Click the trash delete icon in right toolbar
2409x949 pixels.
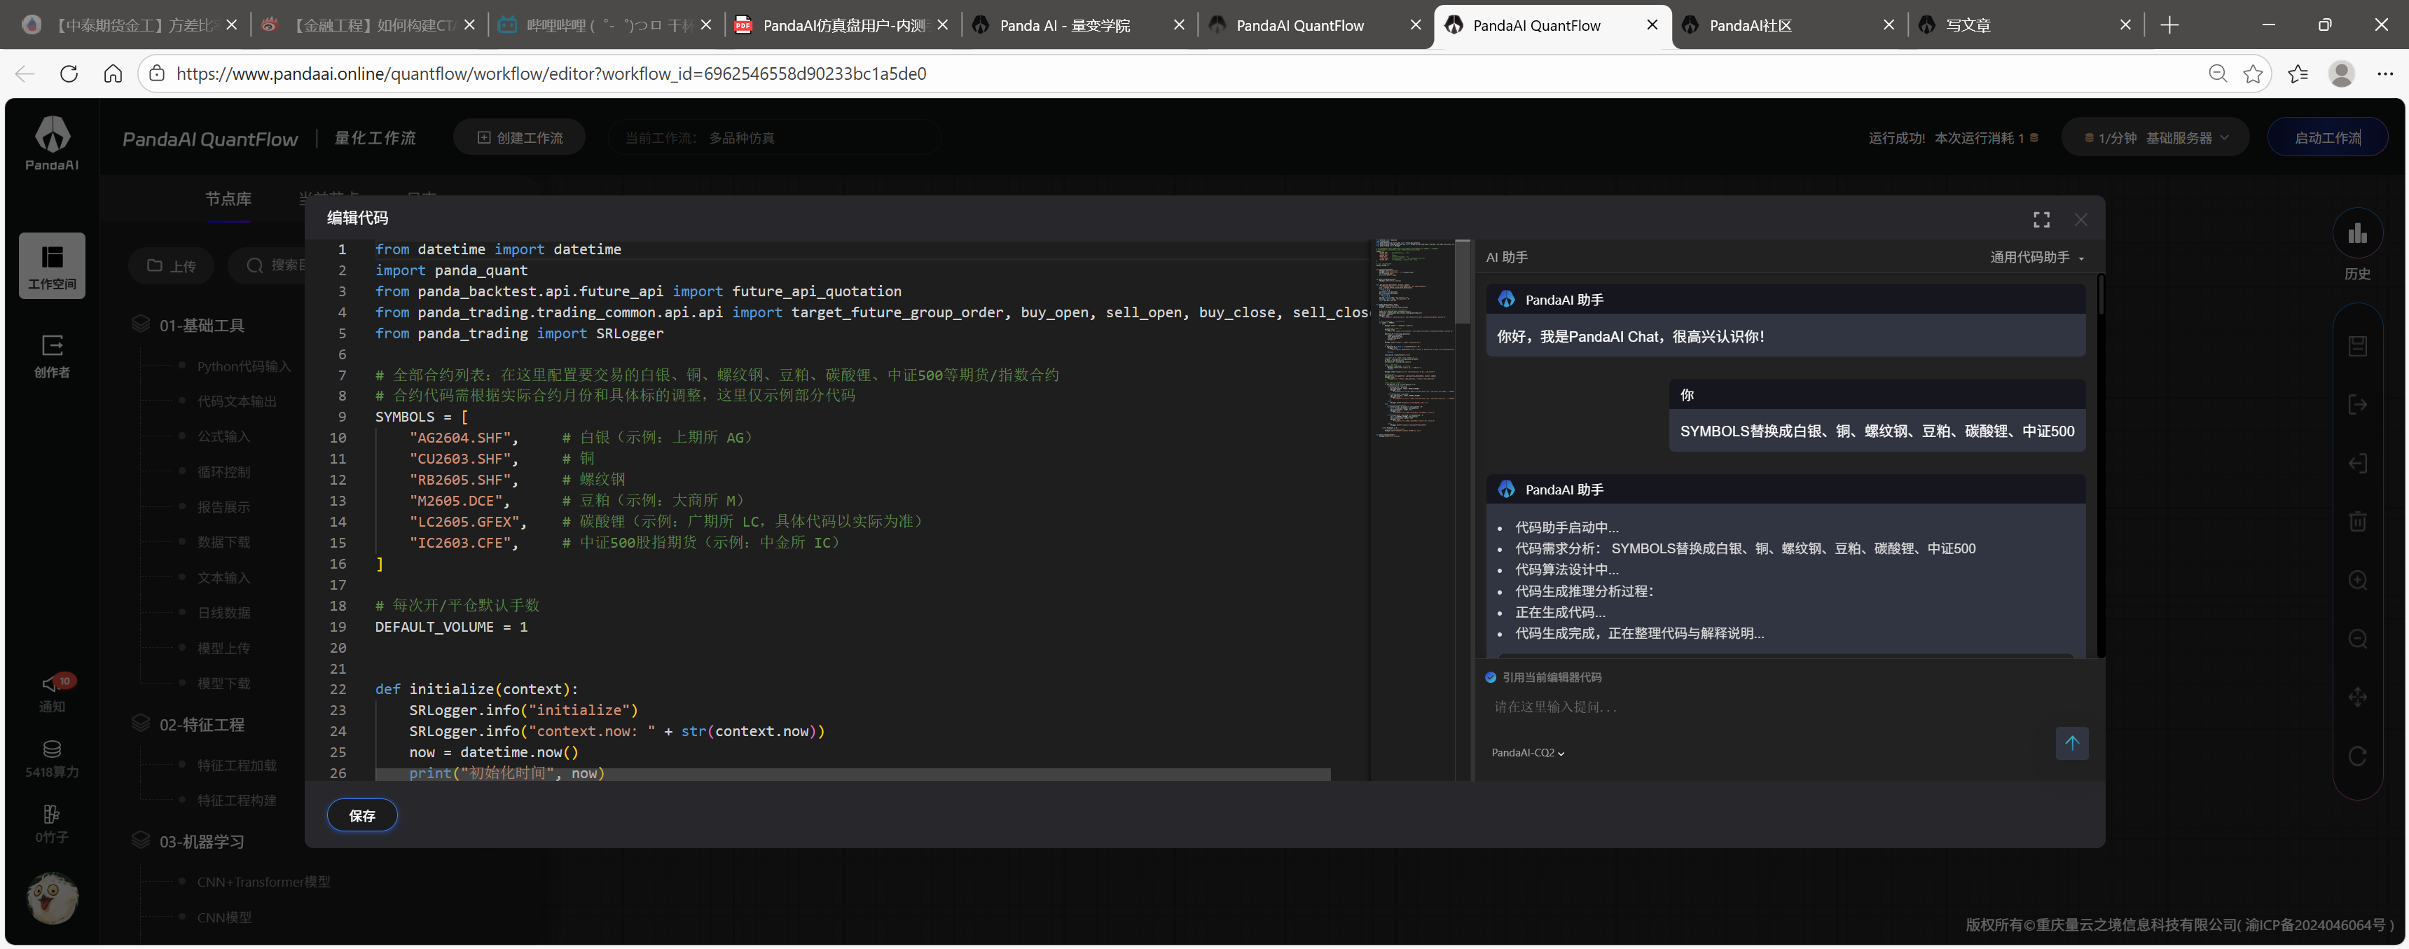coord(2358,522)
